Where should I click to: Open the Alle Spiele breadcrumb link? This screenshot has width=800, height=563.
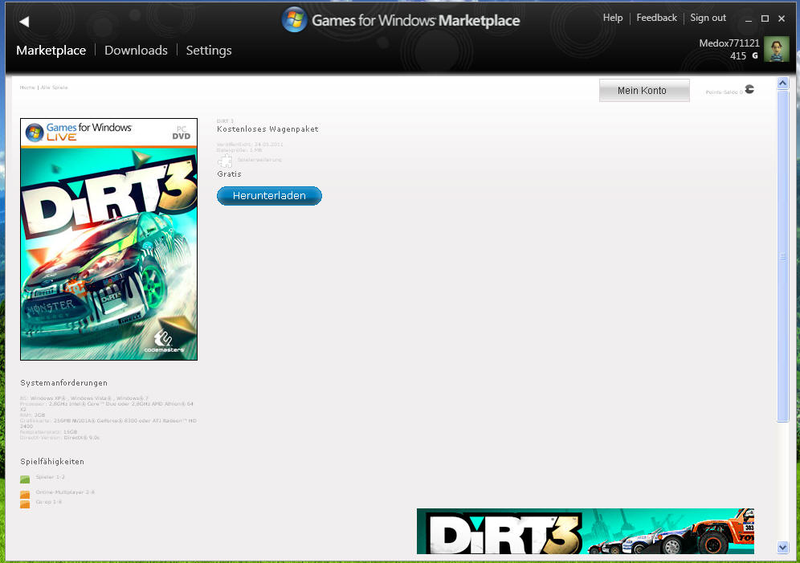[54, 88]
